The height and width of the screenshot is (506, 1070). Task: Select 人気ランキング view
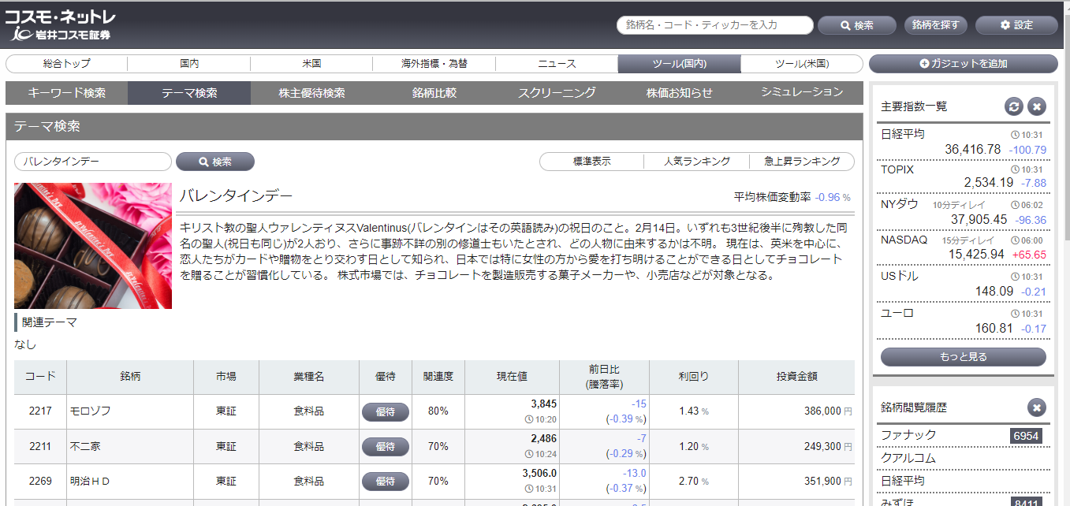696,162
